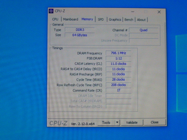
Task: Click the empty DC Mode field
Action: click(x=143, y=35)
